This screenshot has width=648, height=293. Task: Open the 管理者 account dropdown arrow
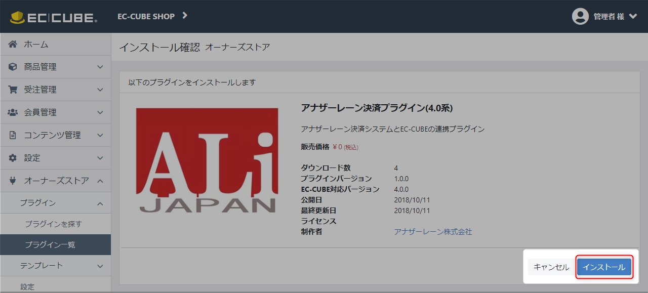click(x=633, y=16)
